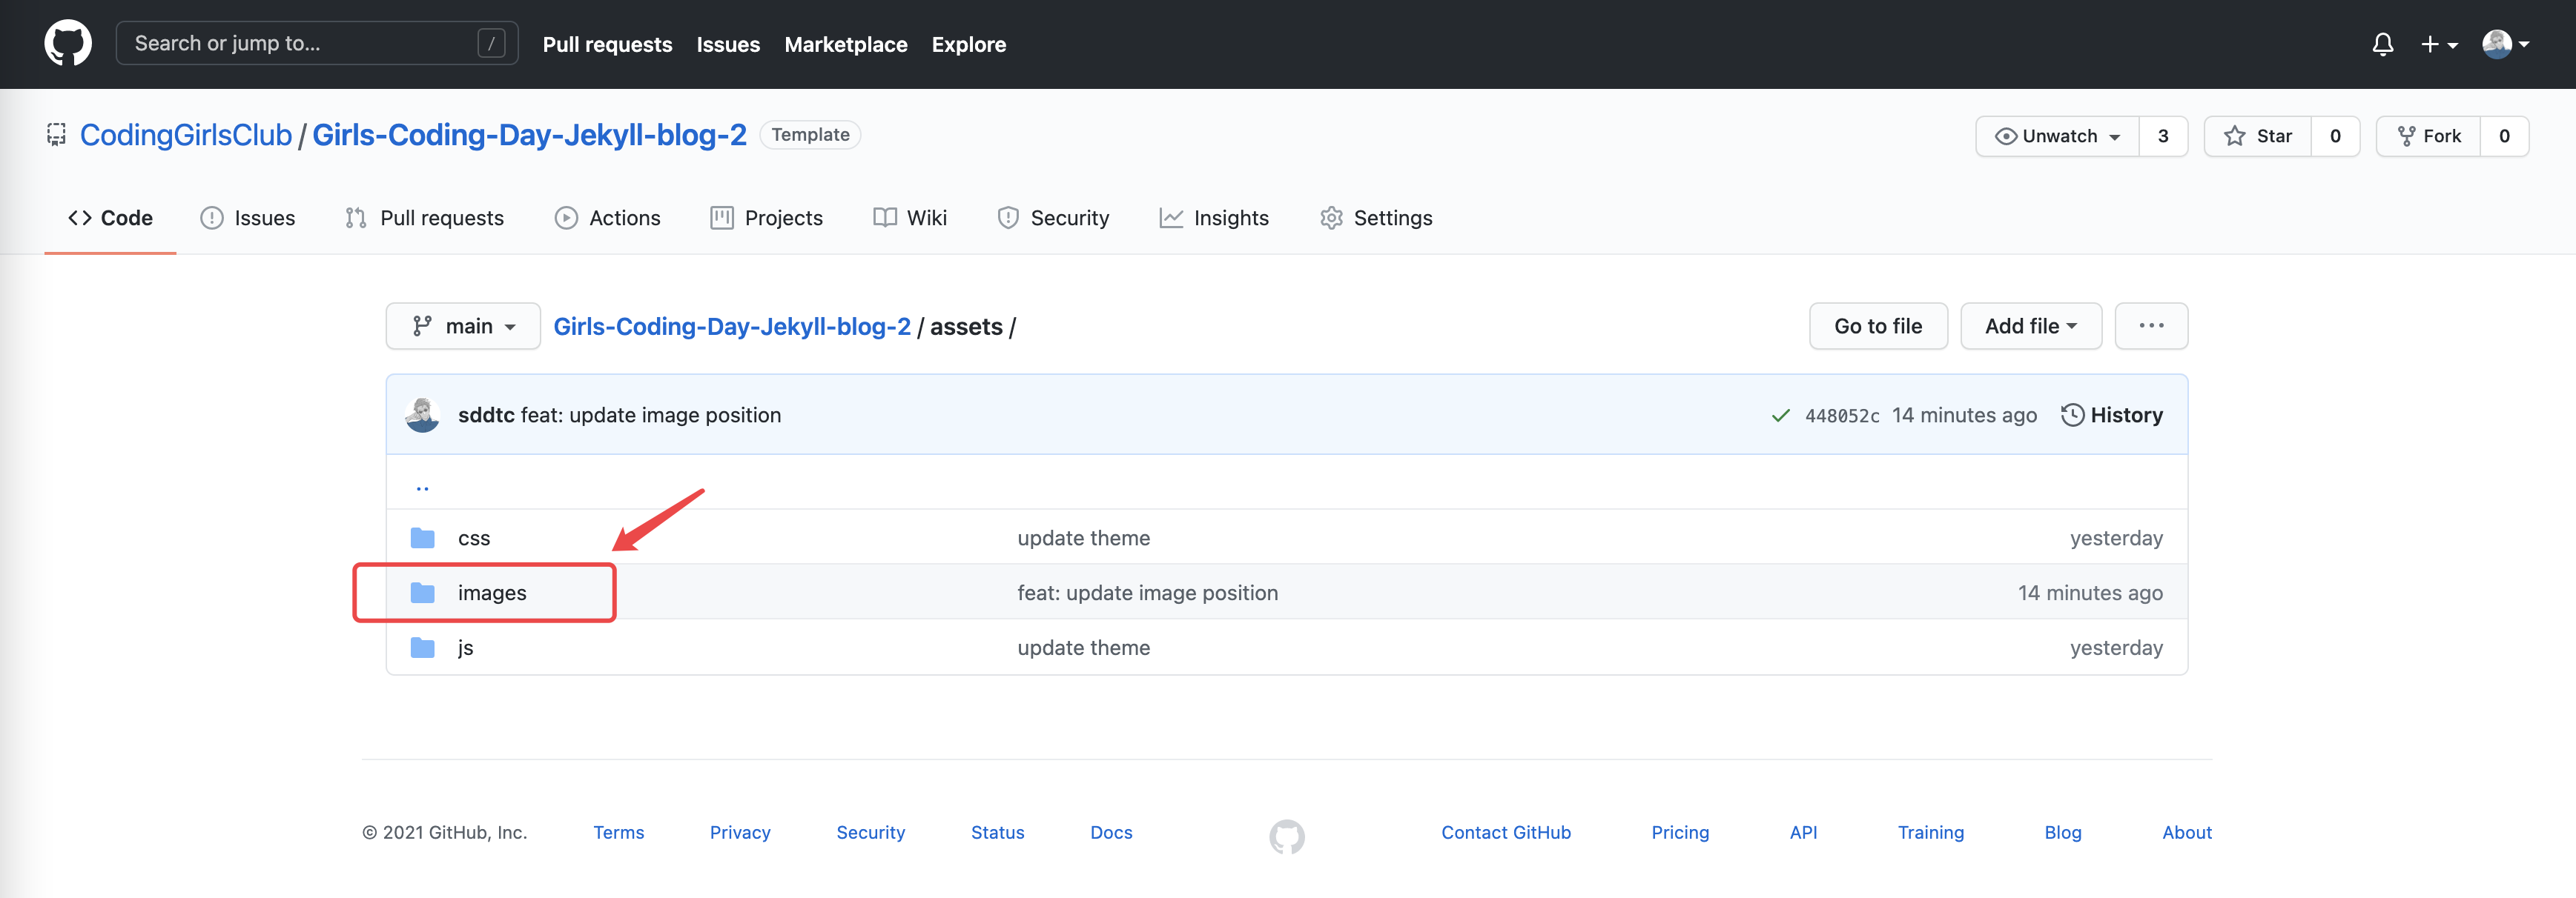Star this repository

click(x=2257, y=136)
